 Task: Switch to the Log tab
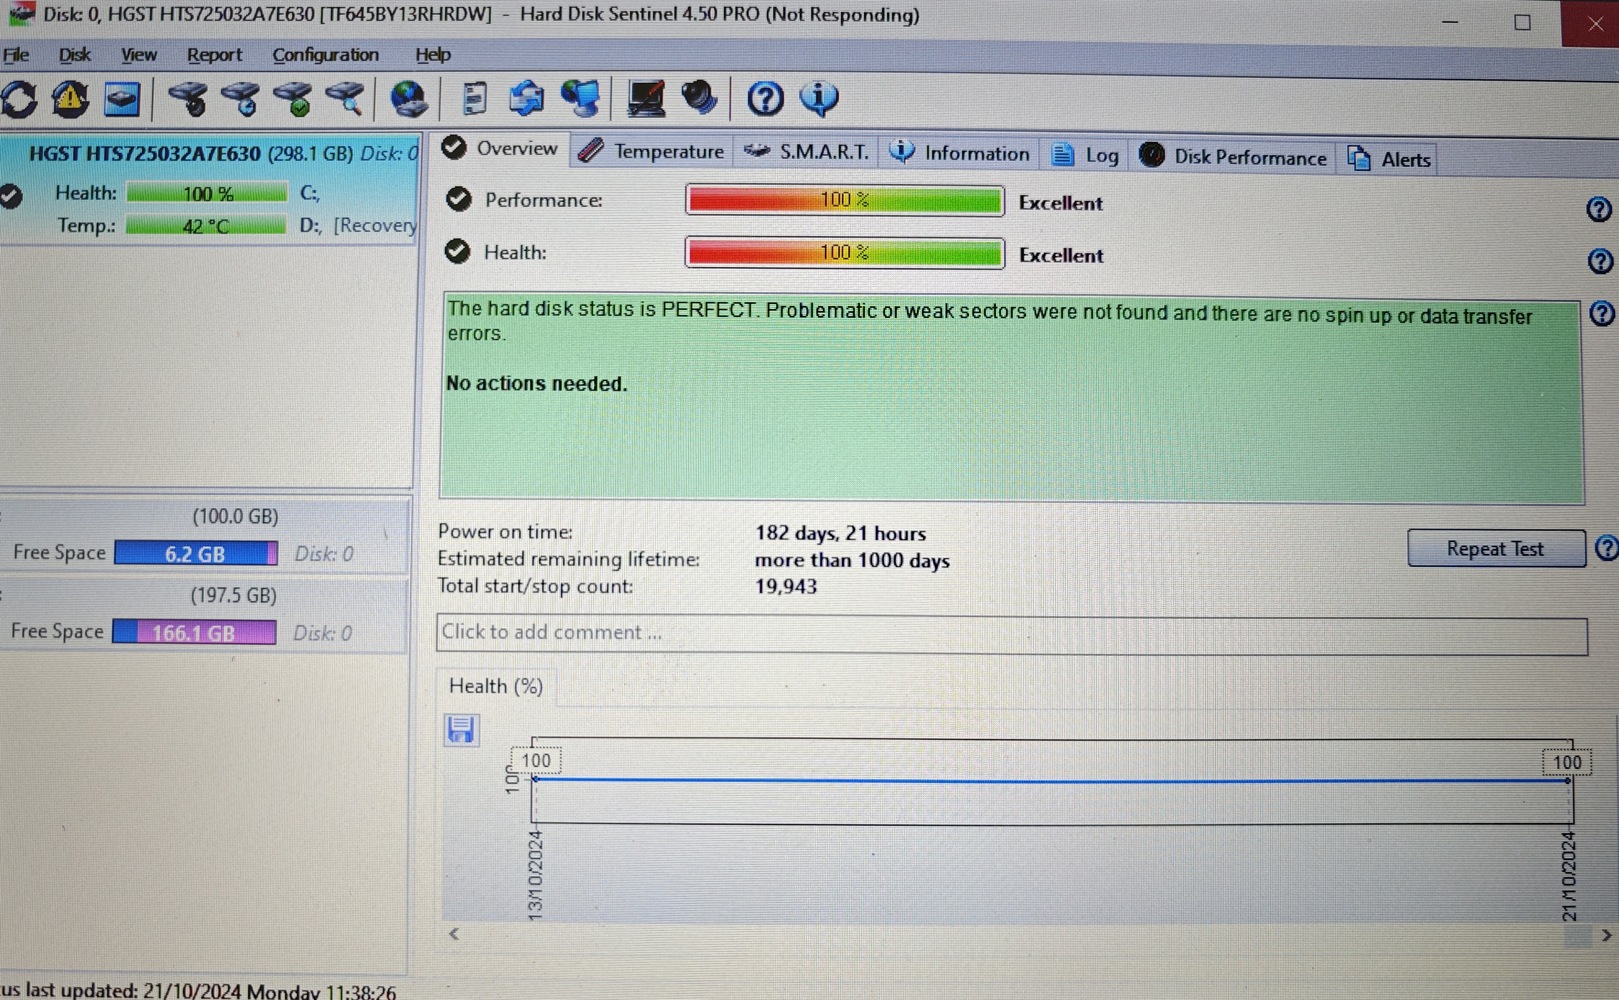[x=1085, y=155]
